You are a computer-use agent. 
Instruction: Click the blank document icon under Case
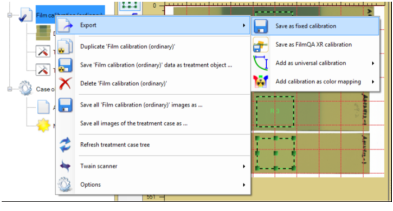pyautogui.click(x=43, y=107)
